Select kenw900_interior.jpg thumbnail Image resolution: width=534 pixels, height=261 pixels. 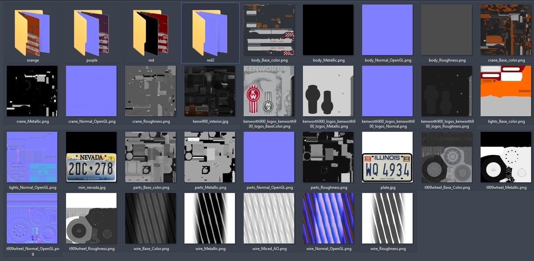click(210, 91)
